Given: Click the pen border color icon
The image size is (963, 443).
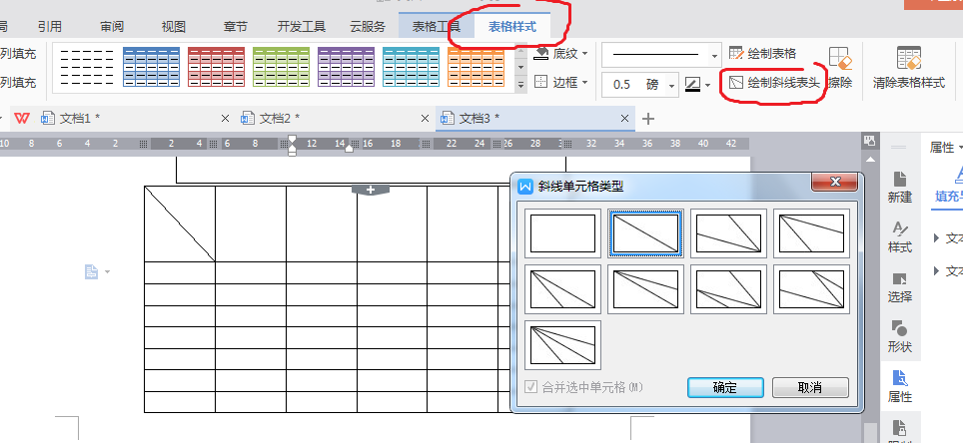Looking at the screenshot, I should (x=692, y=84).
